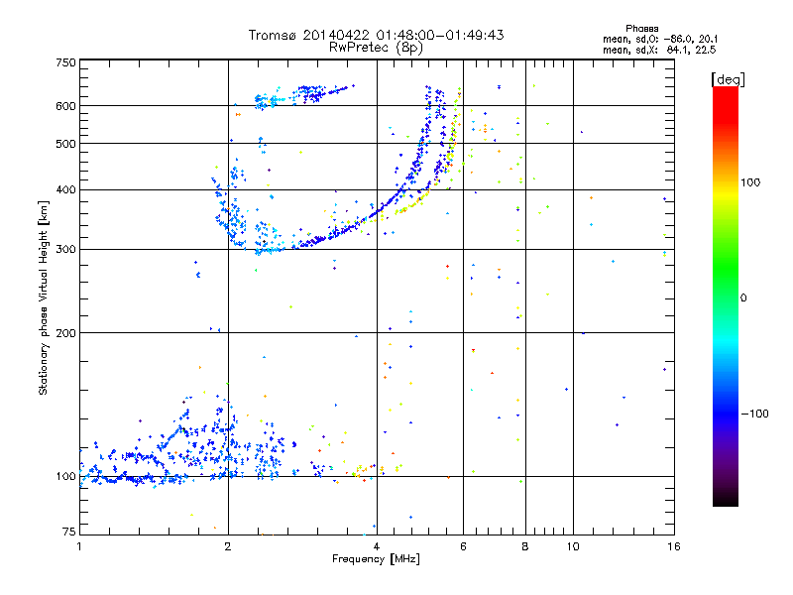Click the y-axis label 'Stationary phase Virtual Height [km]'
This screenshot has width=793, height=595.
coord(44,298)
